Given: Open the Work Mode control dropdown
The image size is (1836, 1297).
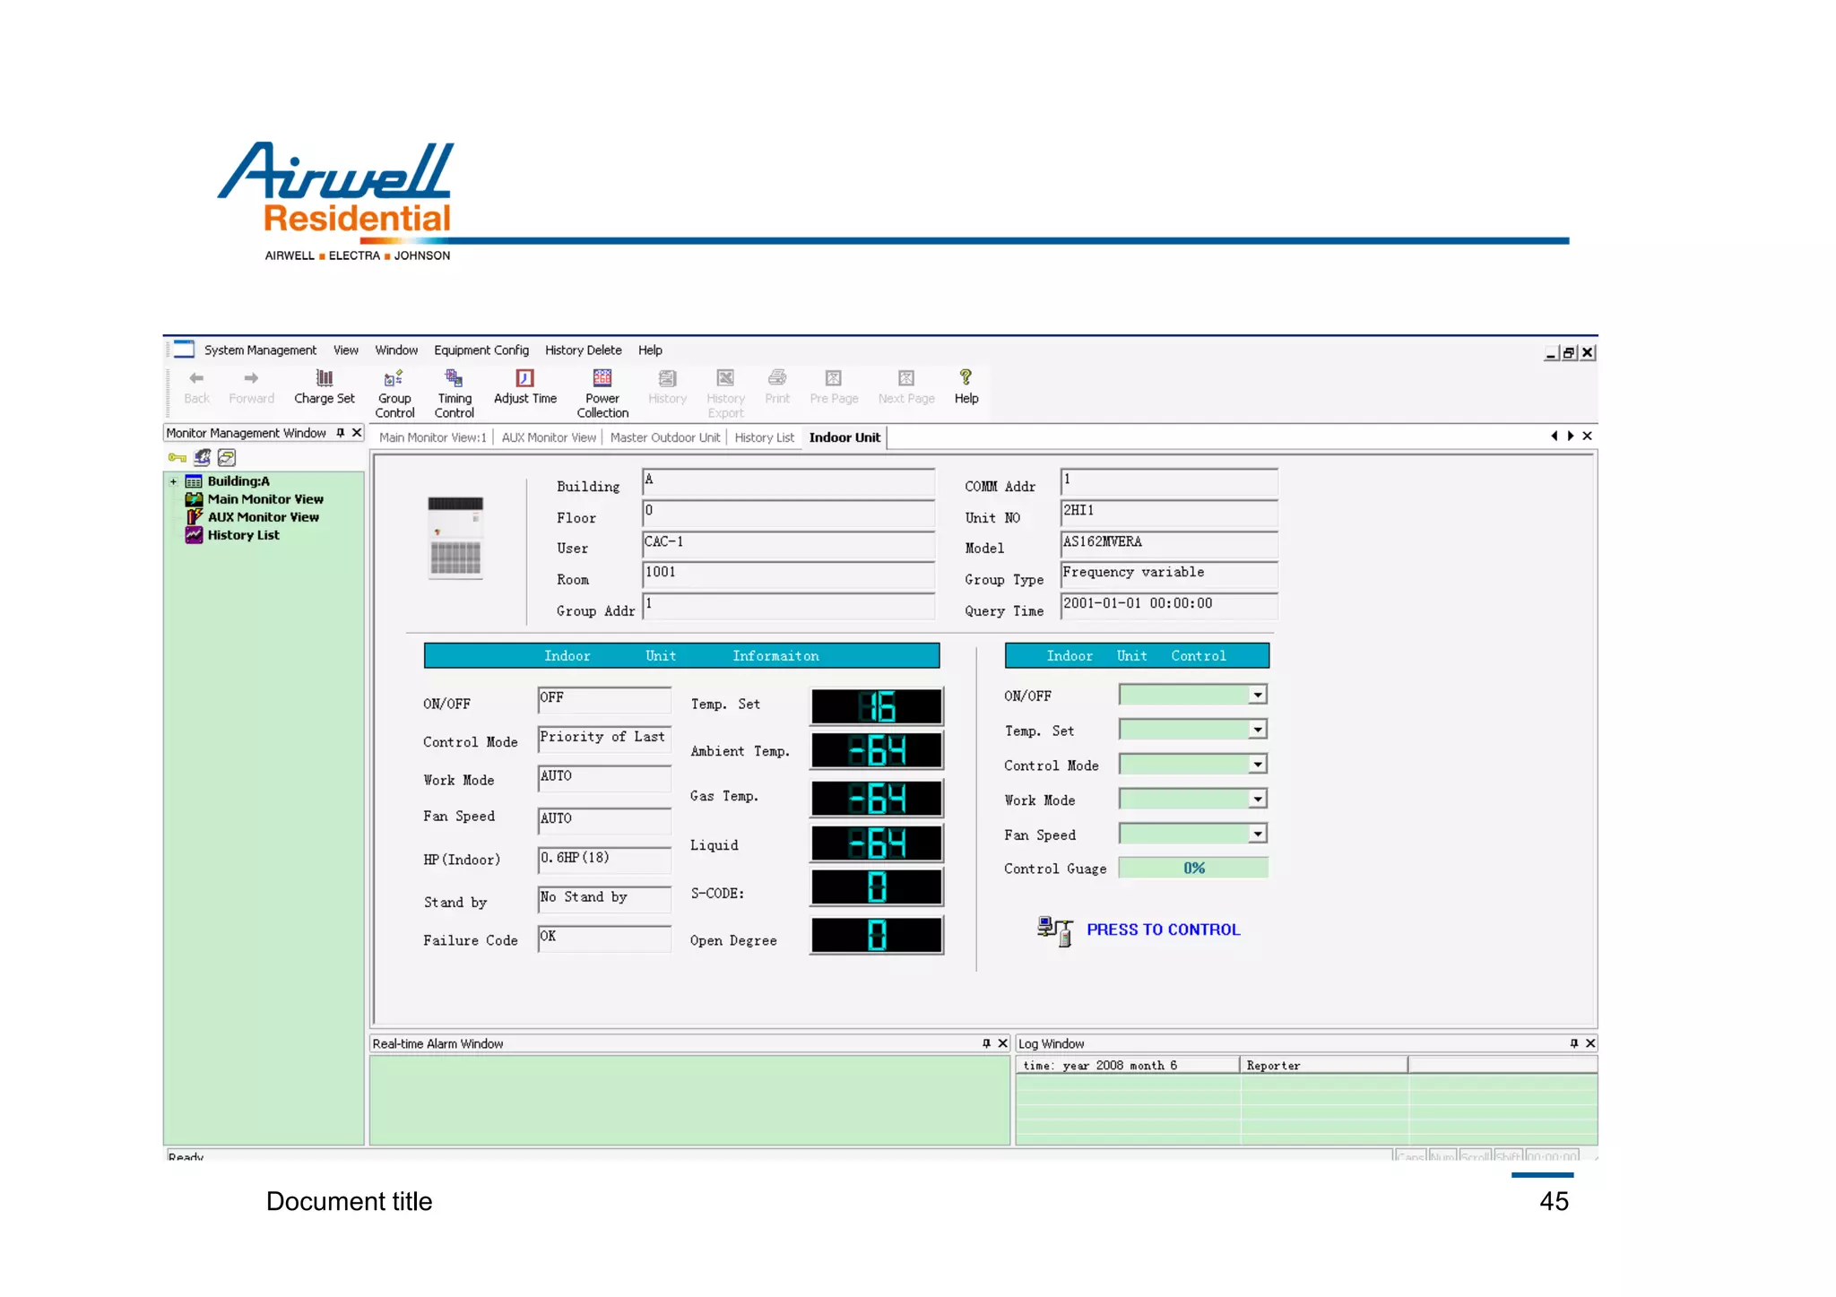Looking at the screenshot, I should click(x=1257, y=800).
